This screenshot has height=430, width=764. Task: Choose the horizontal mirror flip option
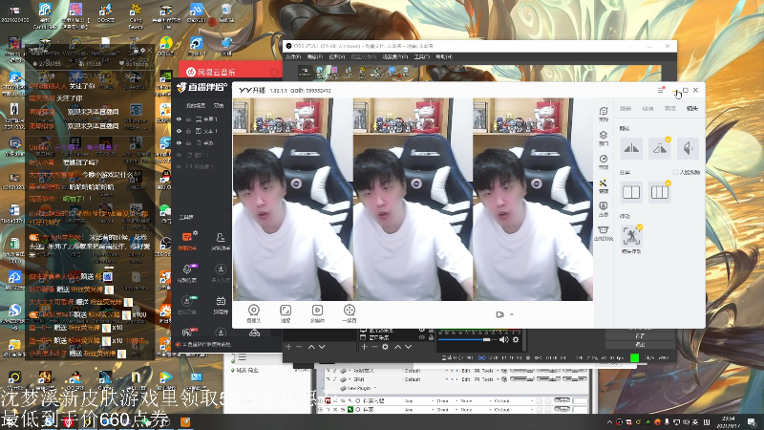coord(631,148)
